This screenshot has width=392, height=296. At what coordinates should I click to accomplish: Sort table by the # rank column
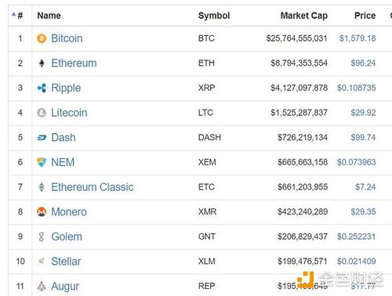pos(20,16)
